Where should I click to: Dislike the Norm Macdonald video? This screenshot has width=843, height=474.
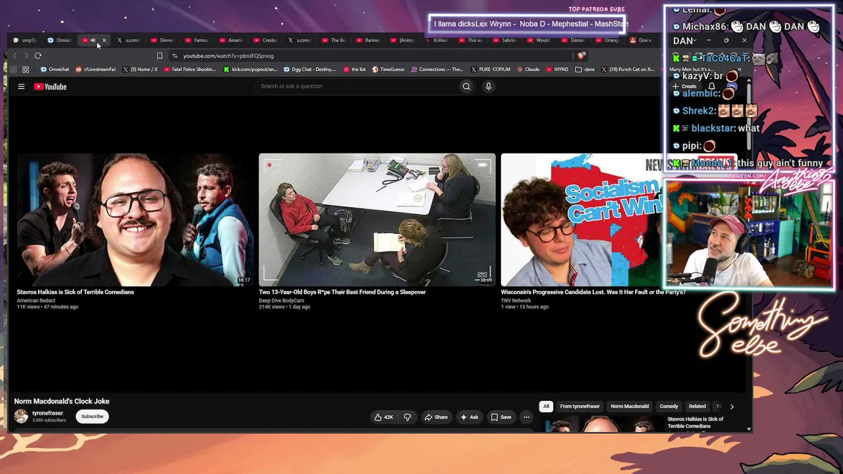(407, 417)
